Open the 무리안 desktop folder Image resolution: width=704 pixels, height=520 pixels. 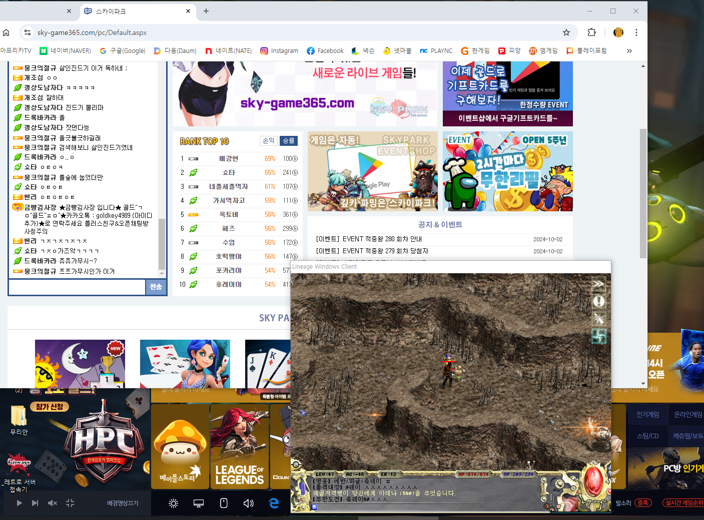tap(19, 420)
